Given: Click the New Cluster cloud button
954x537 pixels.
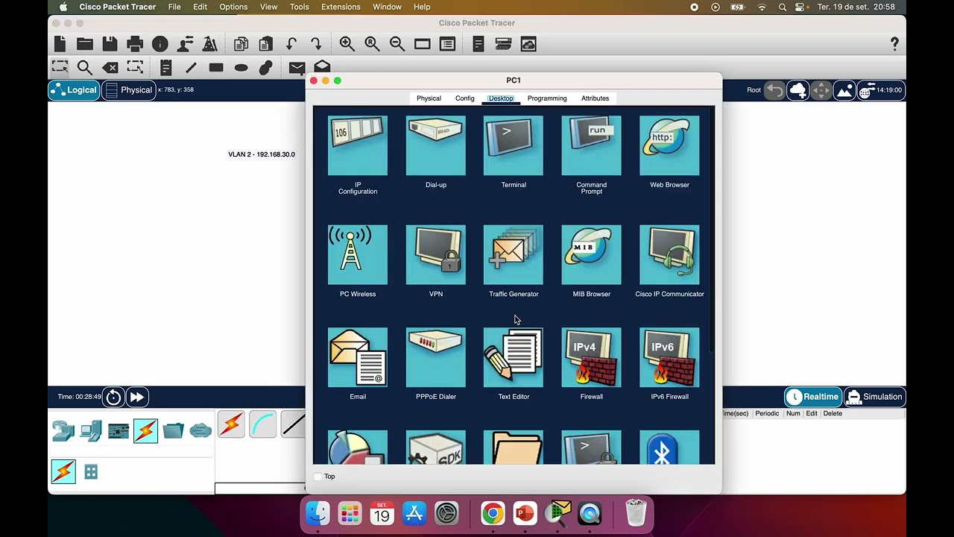Looking at the screenshot, I should [x=798, y=90].
